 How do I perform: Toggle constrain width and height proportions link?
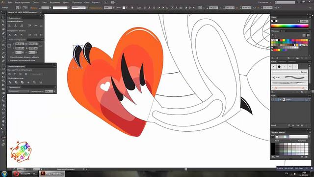coord(41,46)
